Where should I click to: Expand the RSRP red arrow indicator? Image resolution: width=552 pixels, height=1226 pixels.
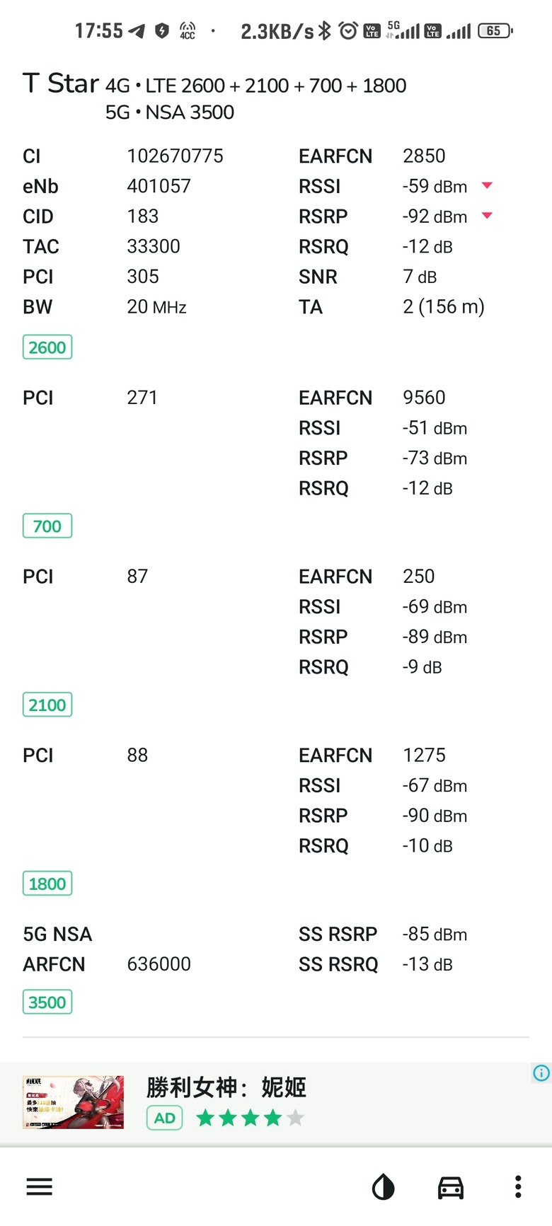(487, 215)
